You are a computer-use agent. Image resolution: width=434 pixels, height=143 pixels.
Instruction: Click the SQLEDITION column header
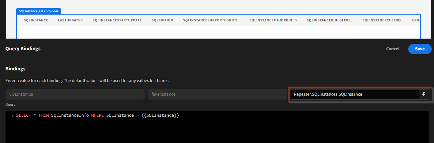click(x=162, y=20)
